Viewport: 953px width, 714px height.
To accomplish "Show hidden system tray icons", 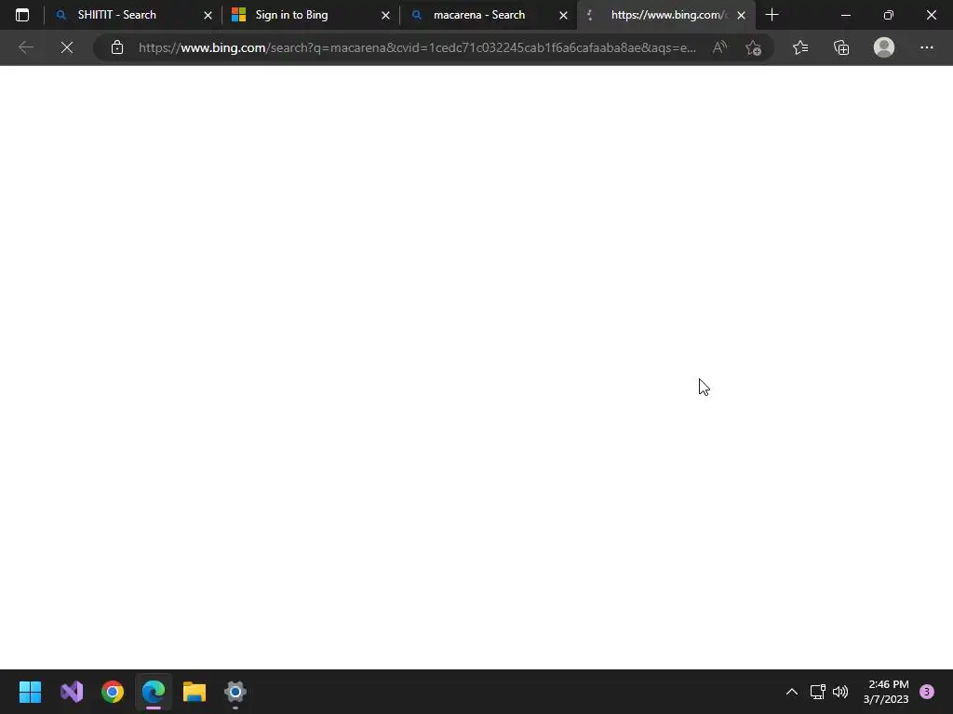I will 791,692.
